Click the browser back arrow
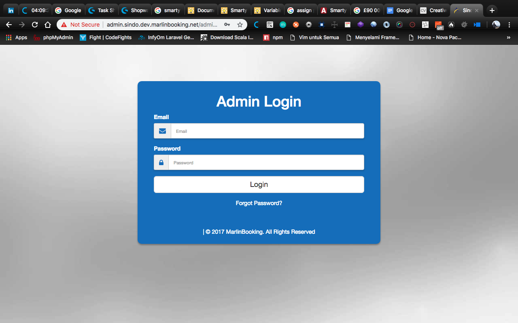Screen dimensions: 518x323 pyautogui.click(x=9, y=25)
